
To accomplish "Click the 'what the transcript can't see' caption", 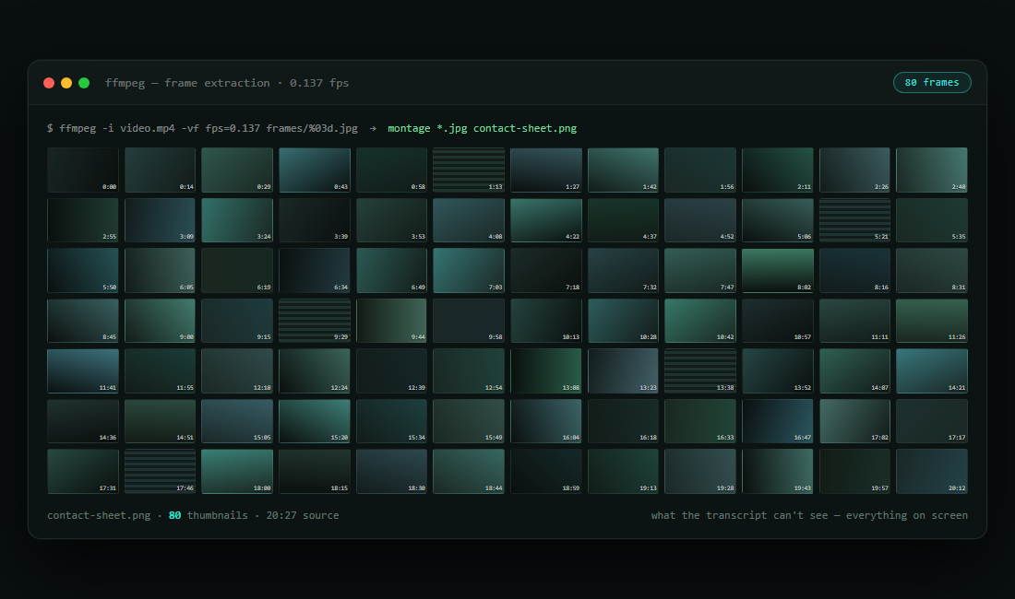I will 739,515.
